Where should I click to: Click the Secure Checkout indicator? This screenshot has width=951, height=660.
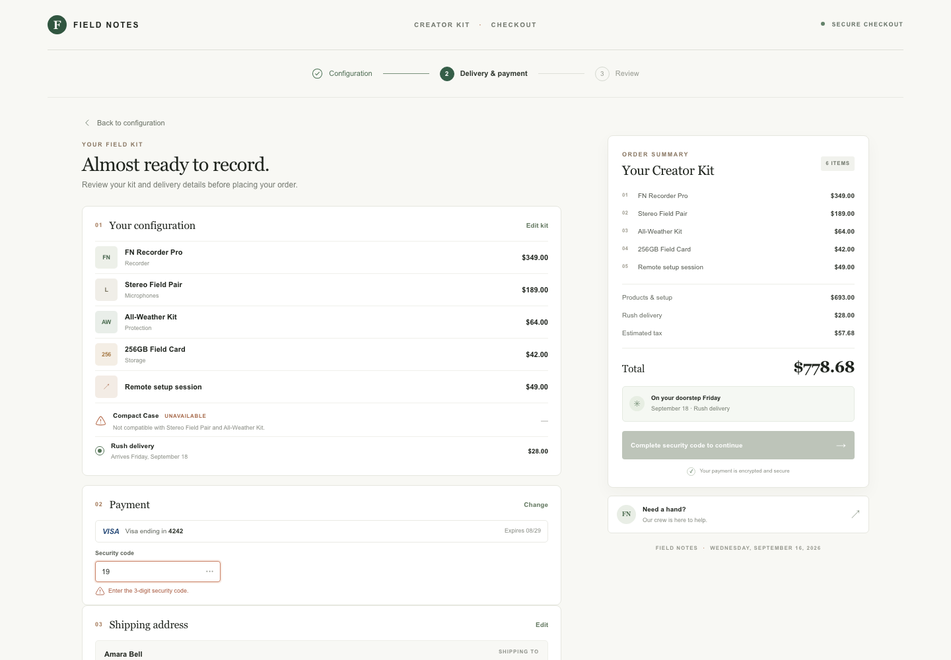click(x=862, y=24)
